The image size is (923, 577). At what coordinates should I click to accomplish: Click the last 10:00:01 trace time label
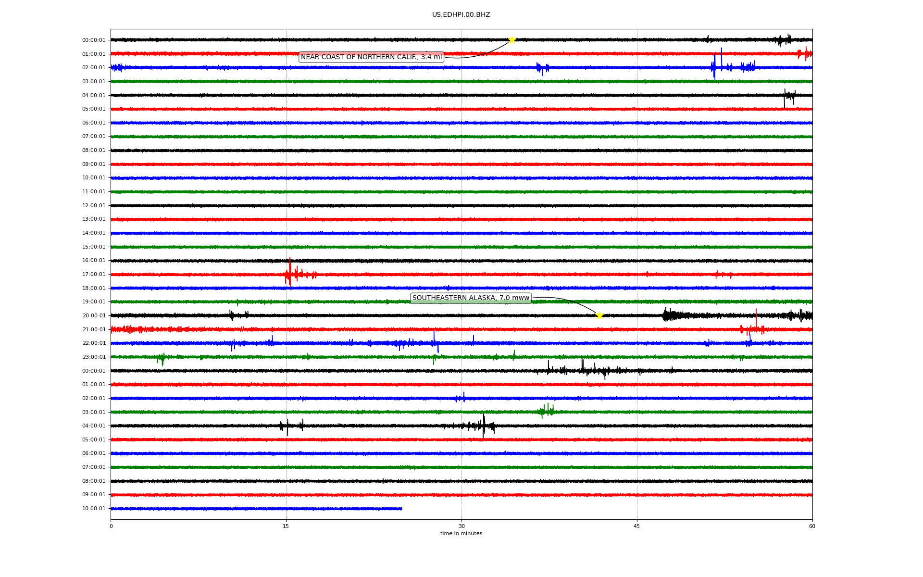[94, 509]
